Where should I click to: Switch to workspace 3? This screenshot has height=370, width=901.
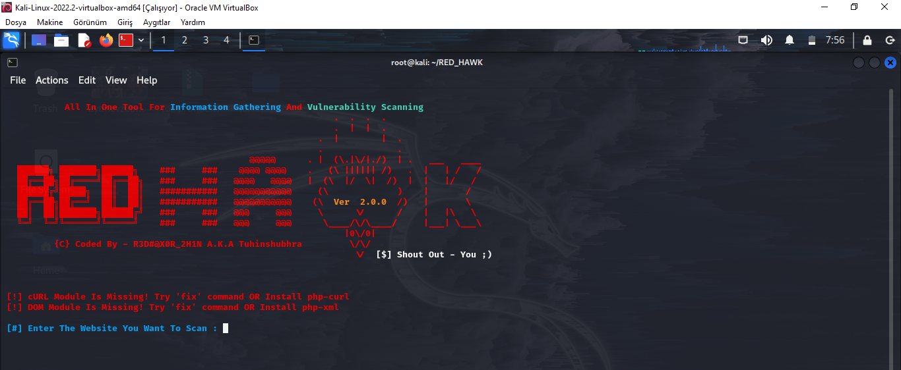[206, 40]
